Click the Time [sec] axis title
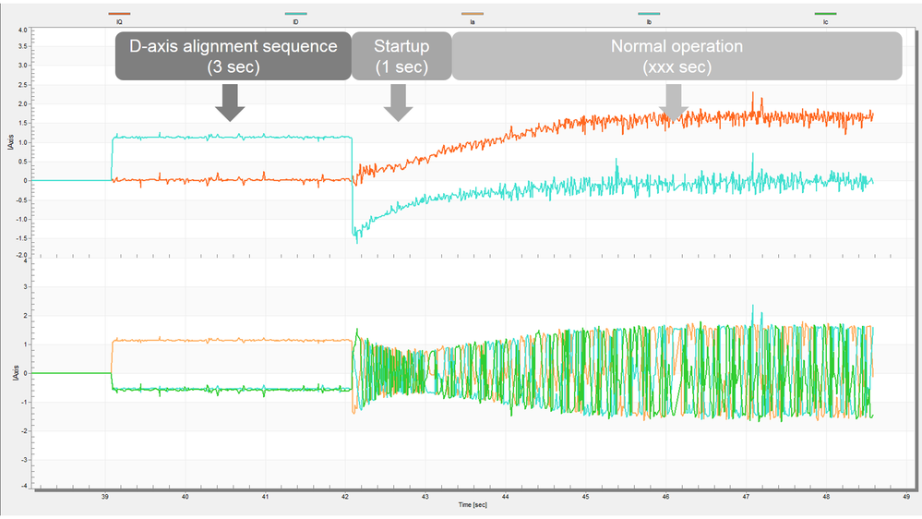Viewport: 922px width, 519px height. click(473, 505)
